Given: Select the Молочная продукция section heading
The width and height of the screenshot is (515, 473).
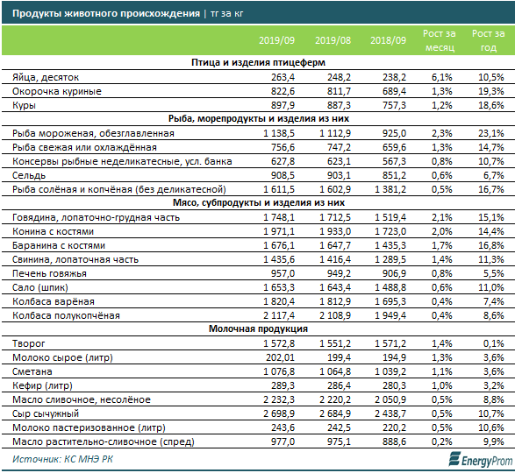Looking at the screenshot, I should pos(258,328).
